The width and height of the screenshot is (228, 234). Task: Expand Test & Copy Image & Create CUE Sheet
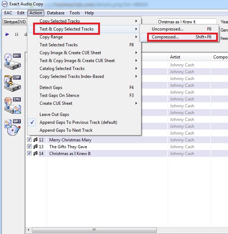click(x=84, y=61)
